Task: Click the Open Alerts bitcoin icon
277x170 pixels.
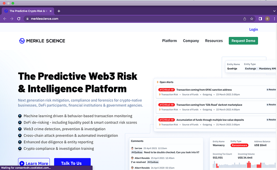Action: [x=157, y=82]
